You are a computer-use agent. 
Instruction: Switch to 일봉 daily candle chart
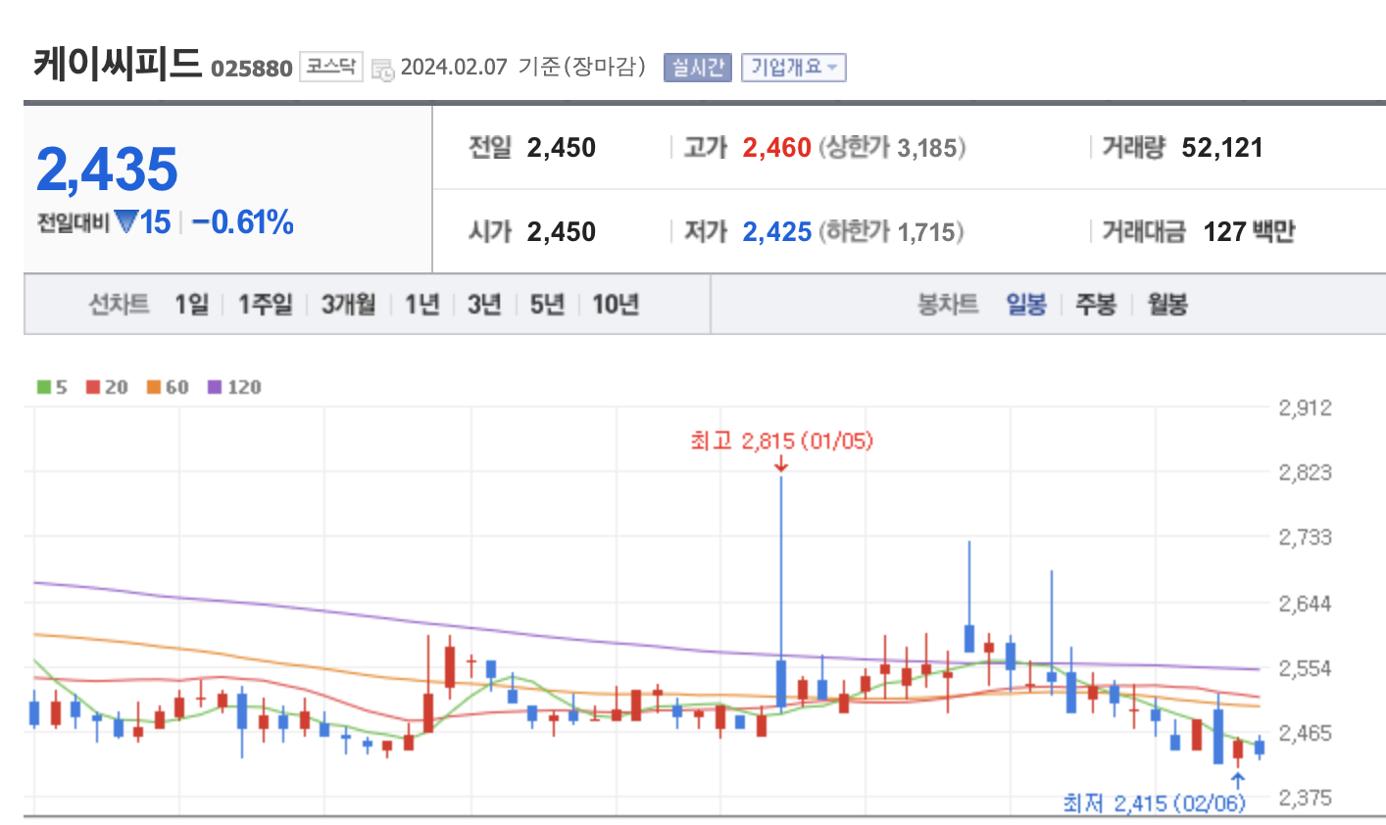tap(1026, 305)
